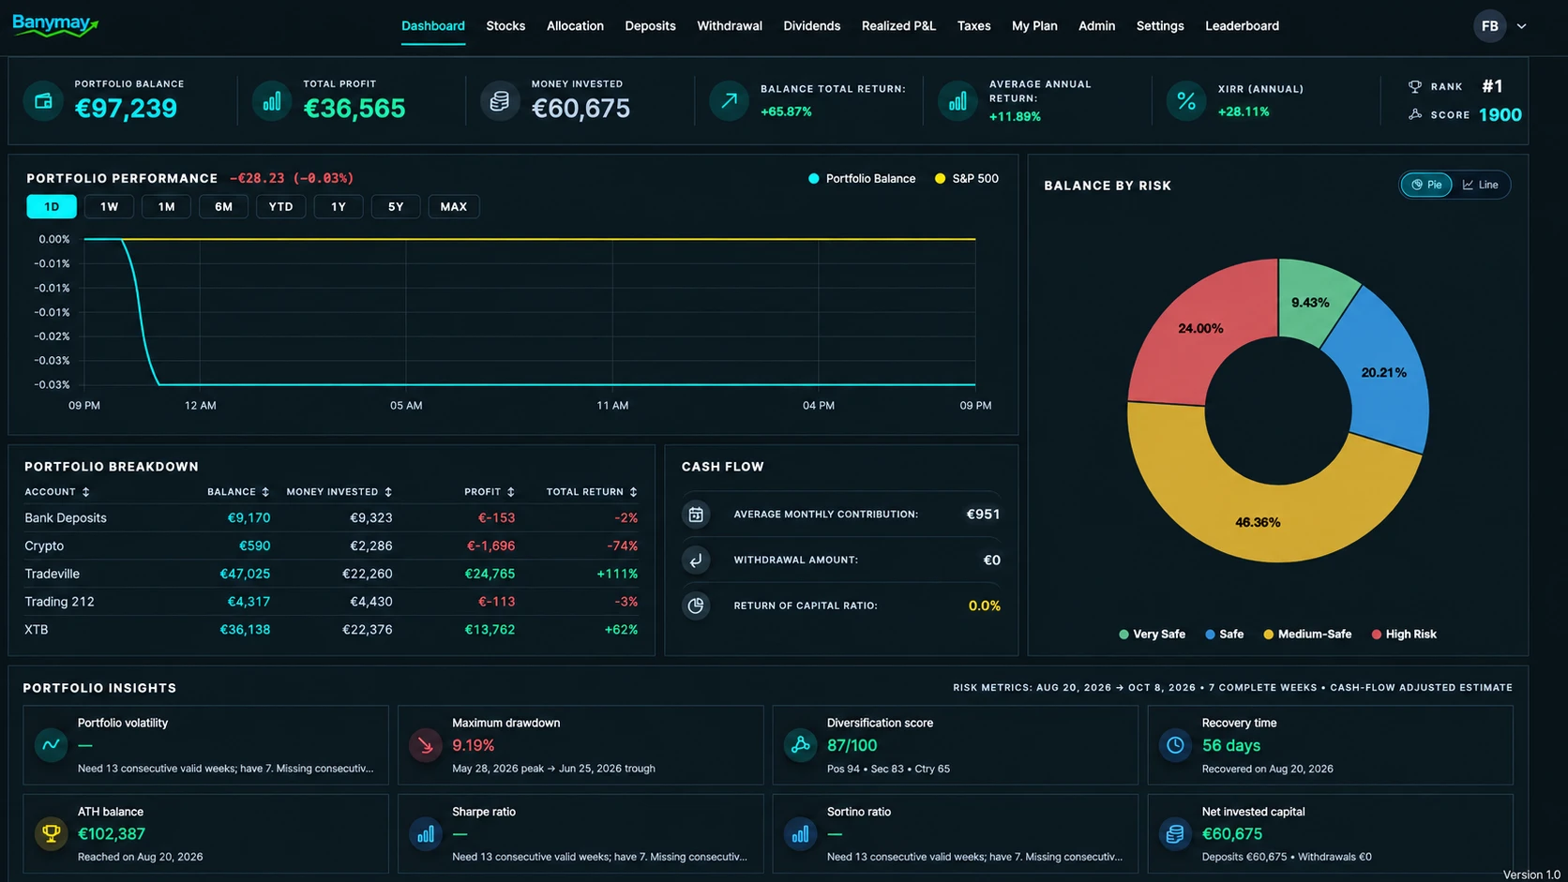Sort the breakdown by Balance column
The image size is (1568, 882).
238,492
